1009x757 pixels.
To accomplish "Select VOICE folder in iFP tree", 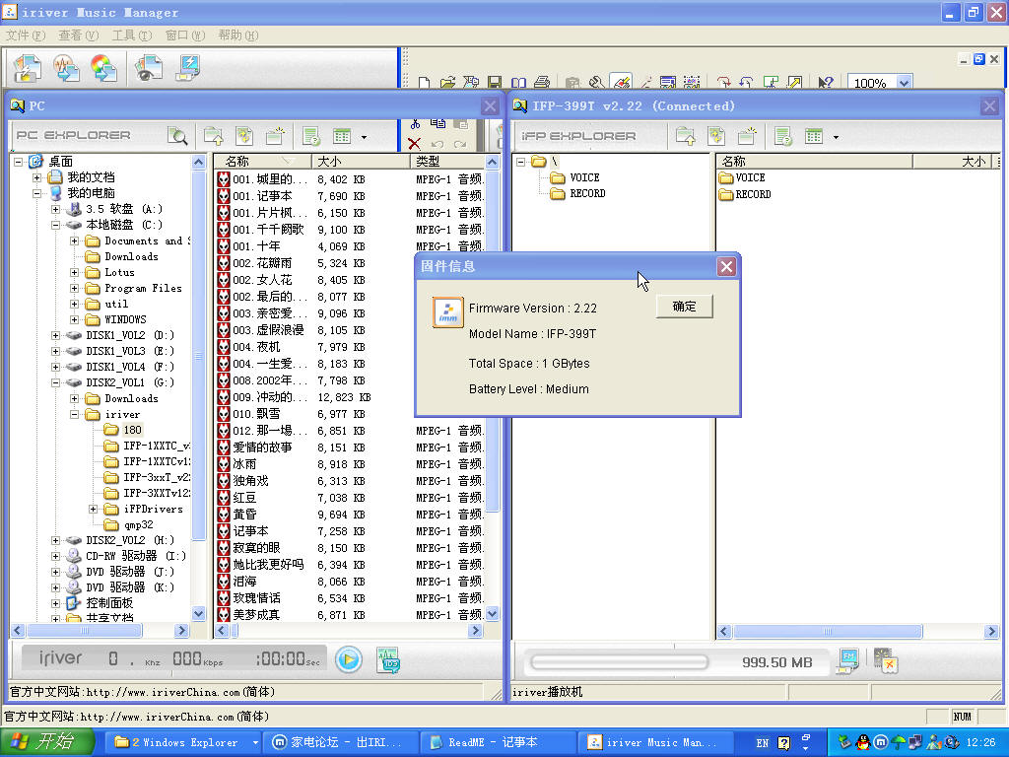I will [x=584, y=177].
